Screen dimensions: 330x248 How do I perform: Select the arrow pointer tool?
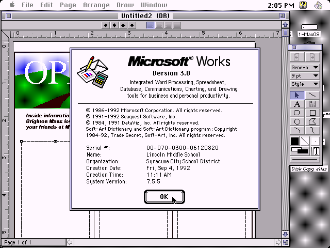pyautogui.click(x=297, y=95)
